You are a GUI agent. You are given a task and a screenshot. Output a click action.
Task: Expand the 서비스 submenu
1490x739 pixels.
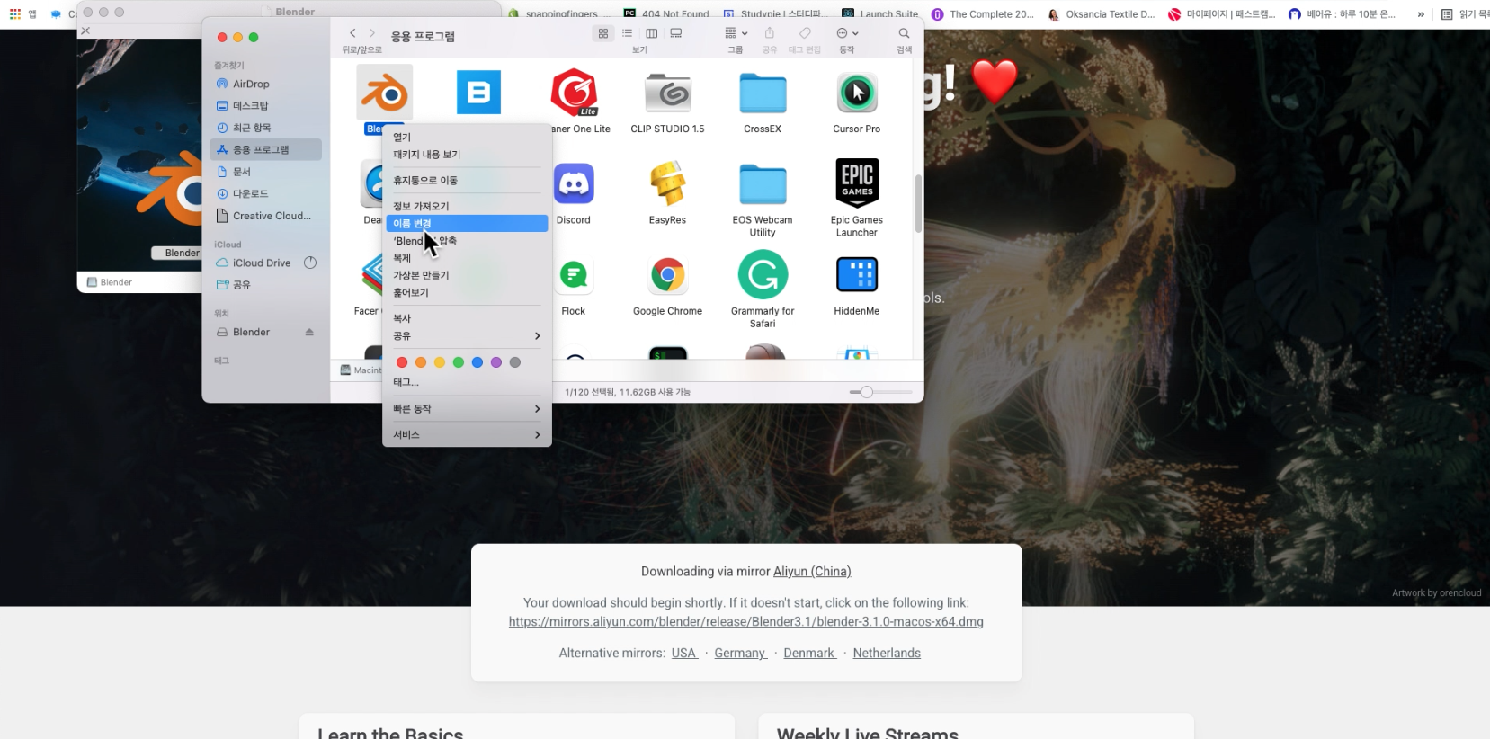coord(467,434)
